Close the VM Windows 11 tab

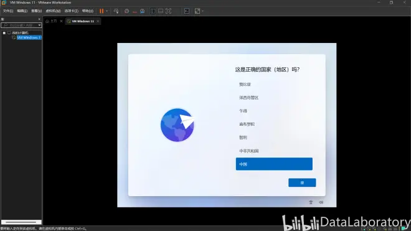point(98,21)
